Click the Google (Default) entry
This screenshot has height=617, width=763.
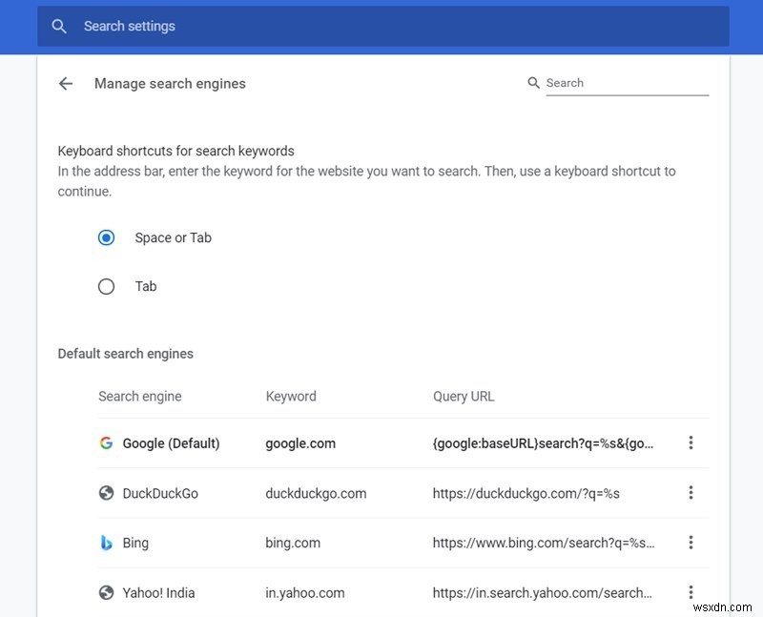click(x=172, y=442)
